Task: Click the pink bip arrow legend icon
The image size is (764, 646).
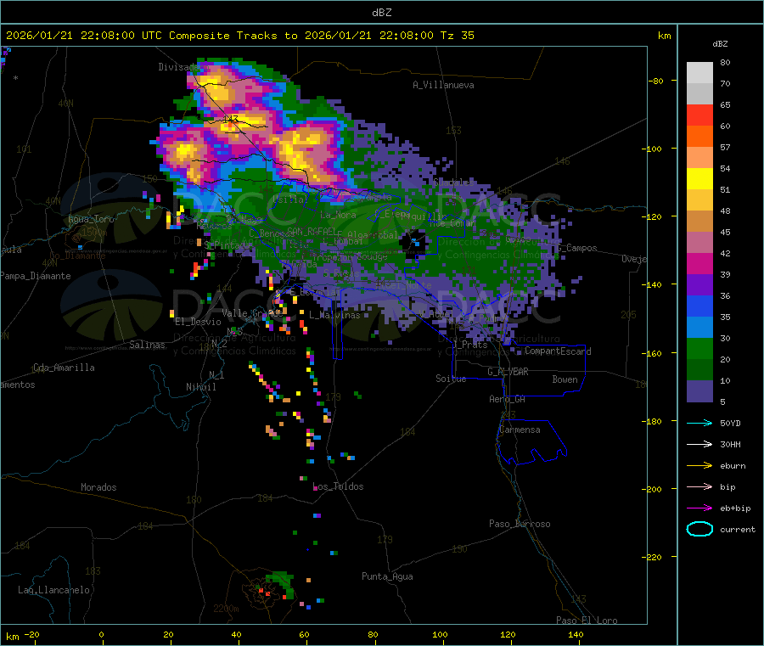Action: 699,486
